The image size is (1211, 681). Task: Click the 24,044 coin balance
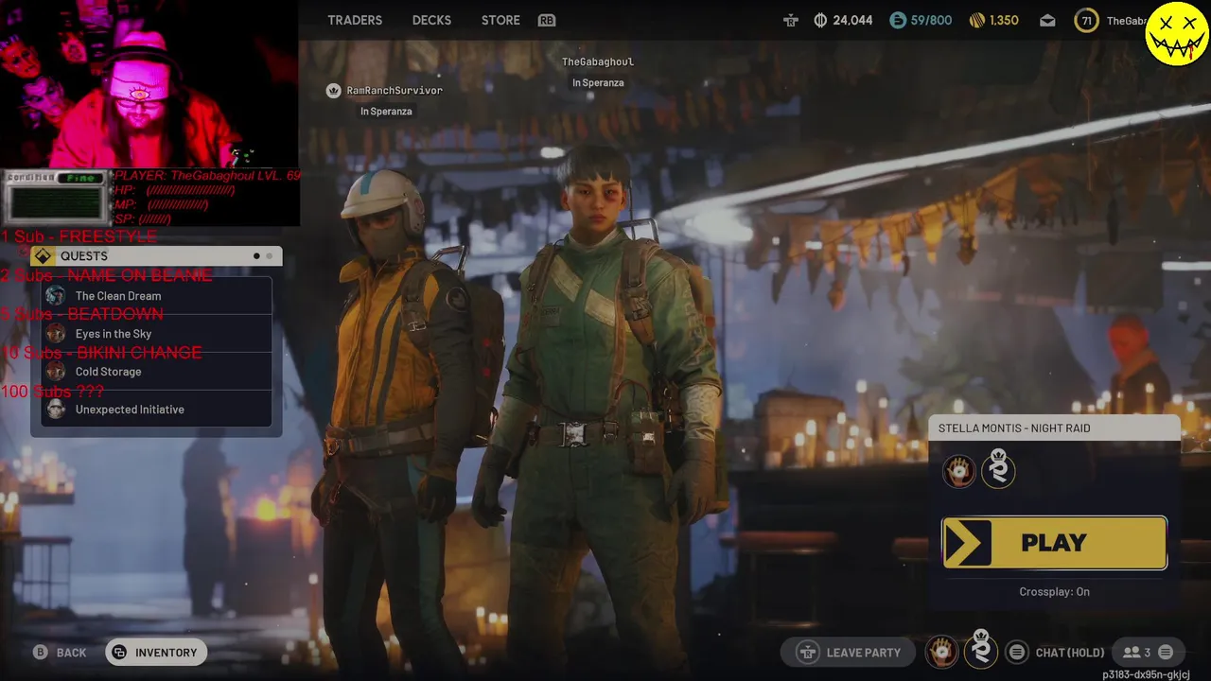[x=852, y=20]
